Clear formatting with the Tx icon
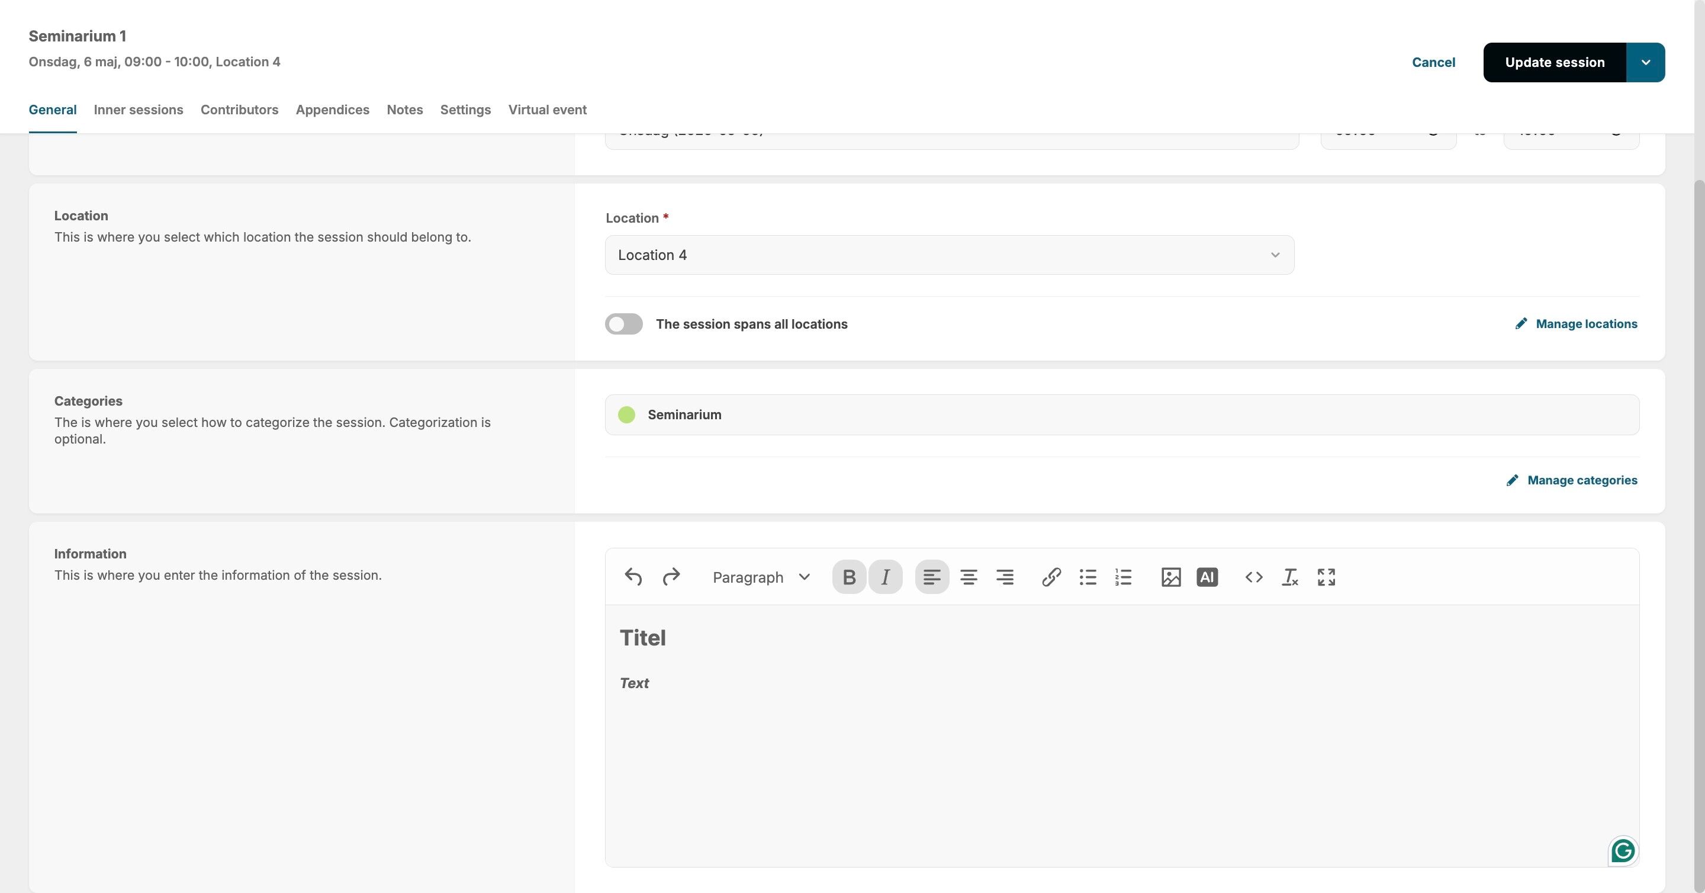The image size is (1705, 893). click(x=1289, y=577)
